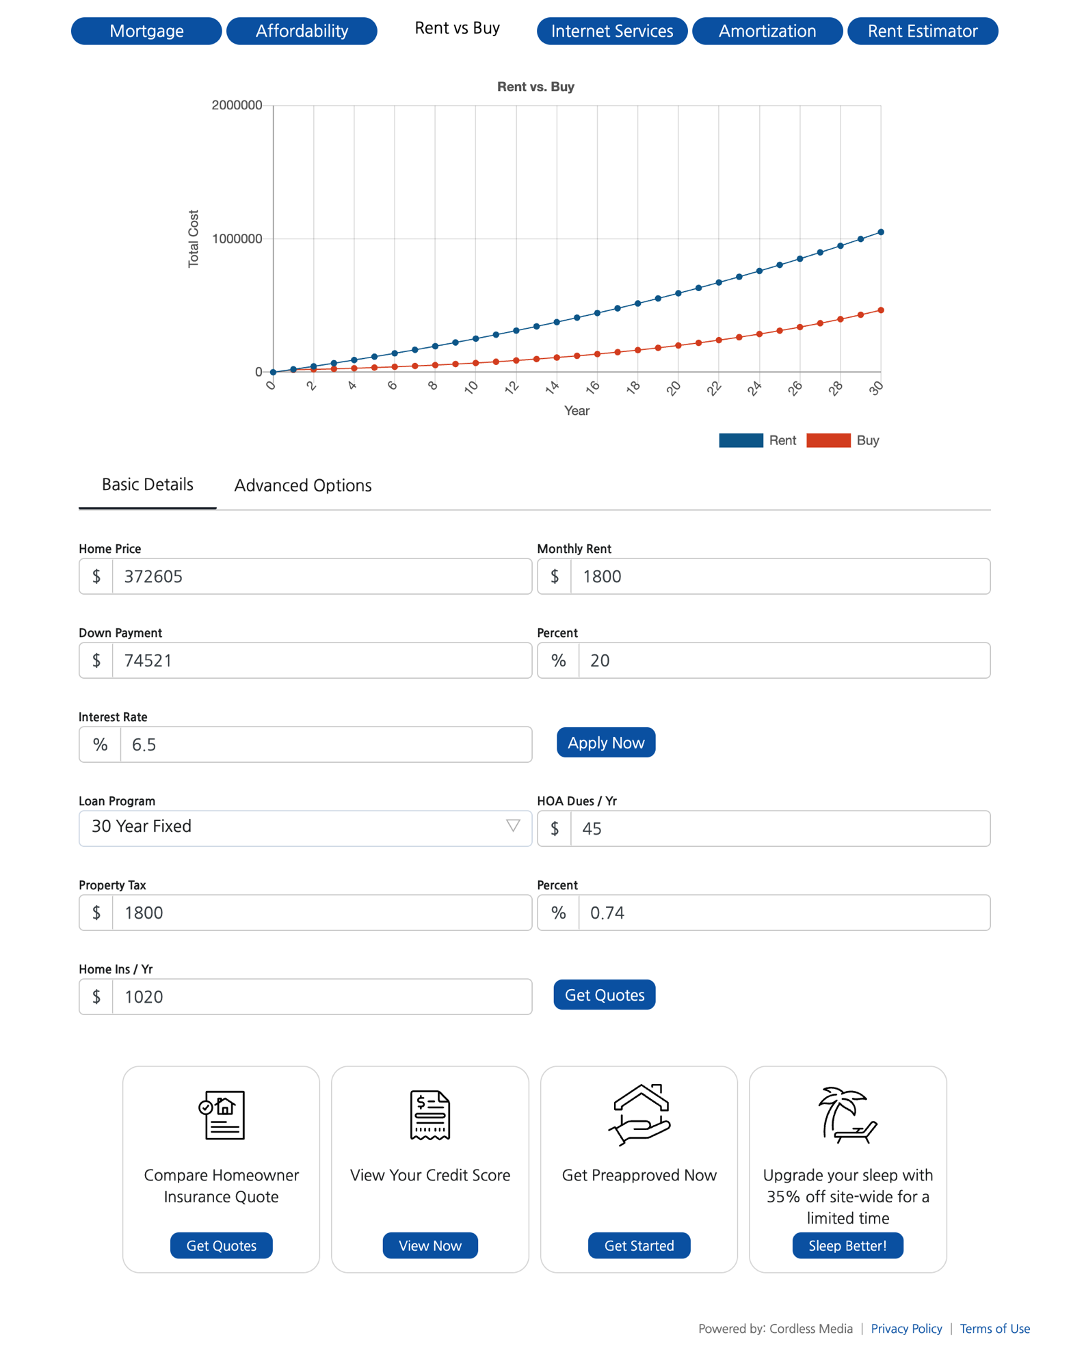The height and width of the screenshot is (1350, 1071).
Task: Open the Amortization page
Action: coord(767,30)
